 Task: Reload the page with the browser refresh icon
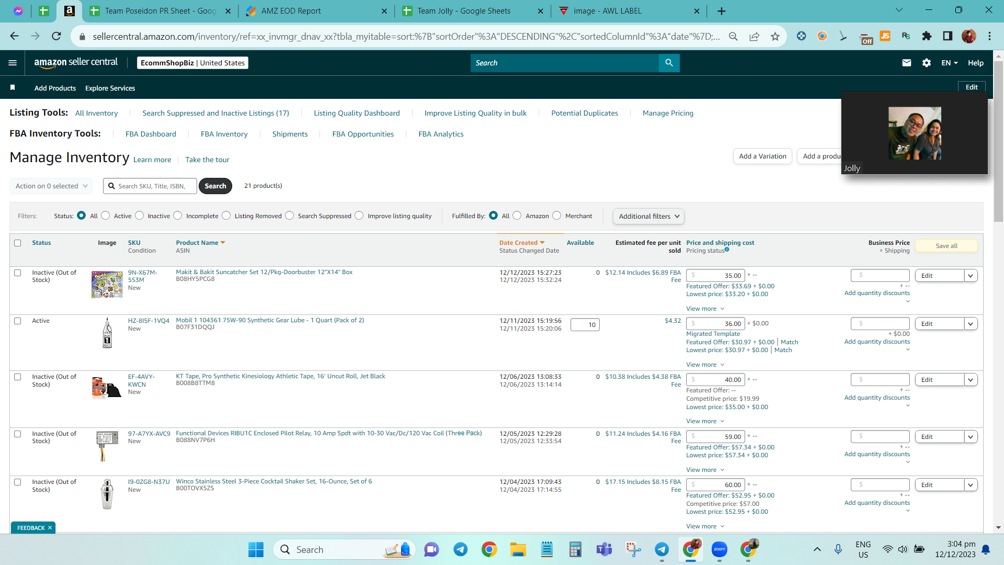(56, 36)
